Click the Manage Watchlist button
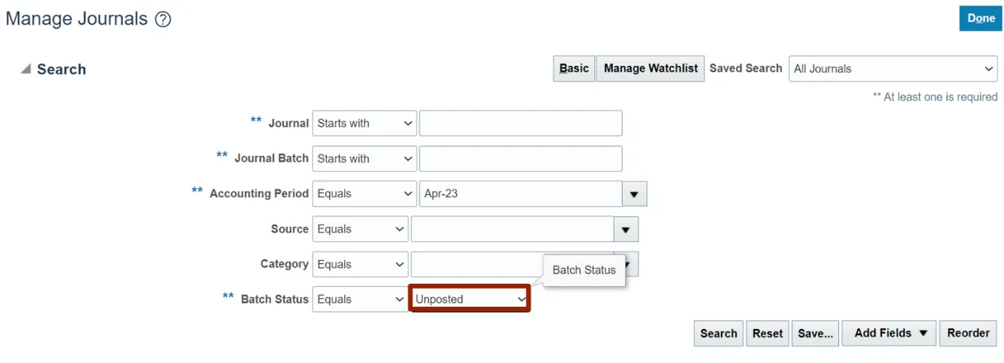The height and width of the screenshot is (363, 1004). pos(650,69)
